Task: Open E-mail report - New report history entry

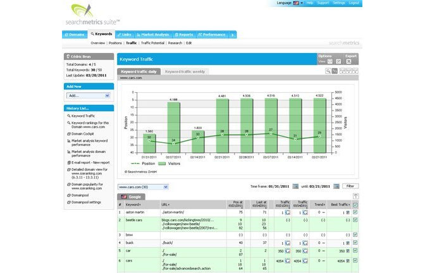Action: click(x=90, y=162)
